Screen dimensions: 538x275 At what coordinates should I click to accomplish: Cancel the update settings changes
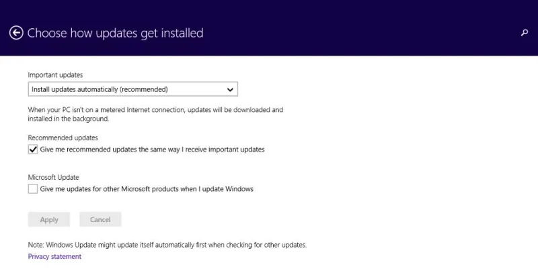tap(100, 219)
